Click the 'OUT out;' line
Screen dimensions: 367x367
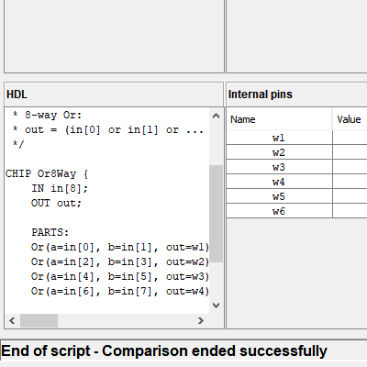coord(56,203)
